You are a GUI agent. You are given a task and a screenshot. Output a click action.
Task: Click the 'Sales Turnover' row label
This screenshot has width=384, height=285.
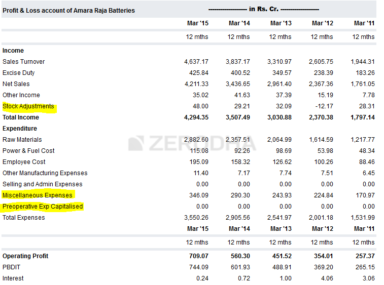pos(23,62)
